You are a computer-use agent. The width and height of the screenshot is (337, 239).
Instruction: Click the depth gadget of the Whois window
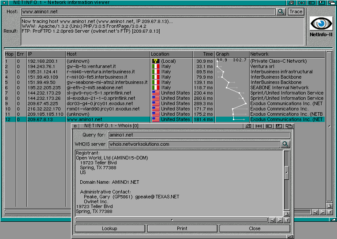point(289,126)
